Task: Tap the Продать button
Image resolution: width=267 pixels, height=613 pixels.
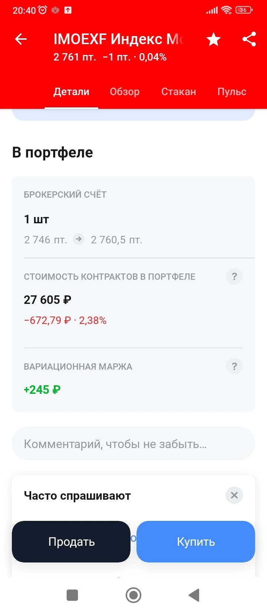Action: coord(71,542)
